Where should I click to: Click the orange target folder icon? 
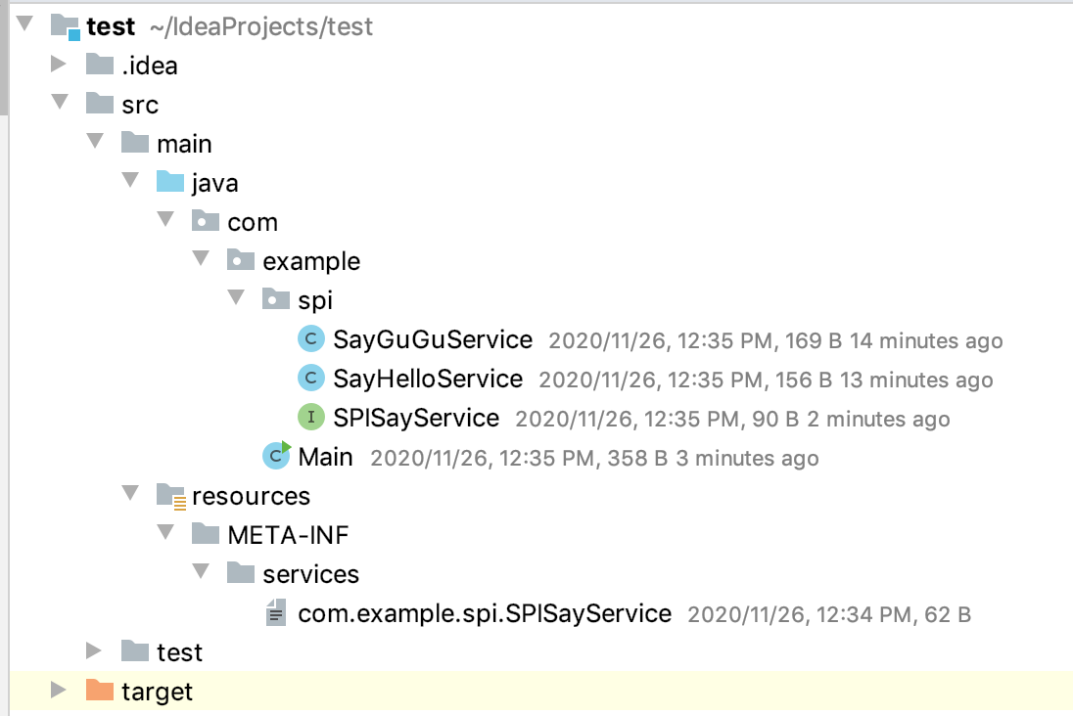[x=100, y=692]
